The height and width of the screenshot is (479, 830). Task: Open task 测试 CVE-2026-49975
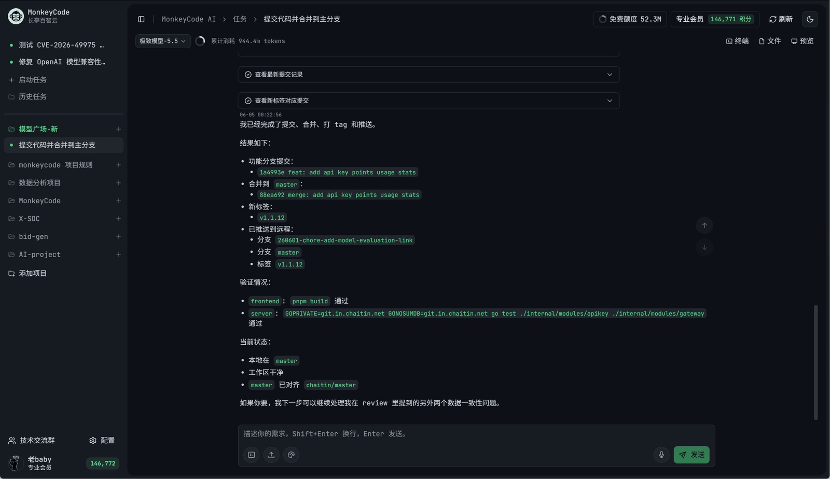coord(63,45)
